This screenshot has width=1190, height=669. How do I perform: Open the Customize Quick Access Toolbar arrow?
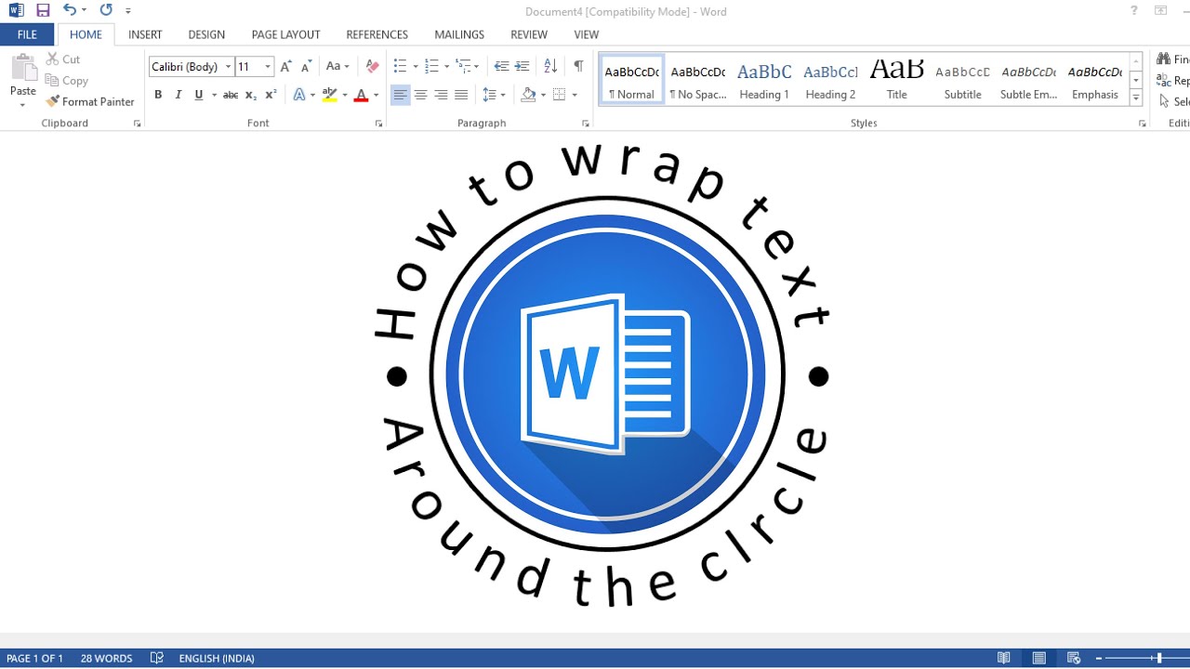[x=128, y=11]
